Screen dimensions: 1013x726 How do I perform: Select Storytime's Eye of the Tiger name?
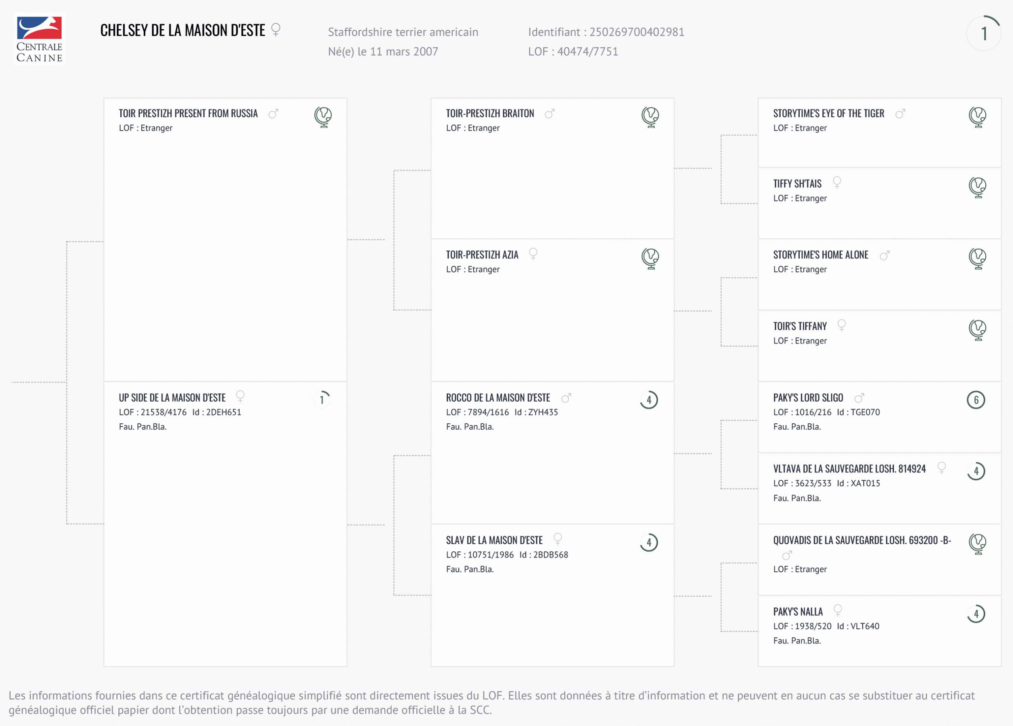829,114
